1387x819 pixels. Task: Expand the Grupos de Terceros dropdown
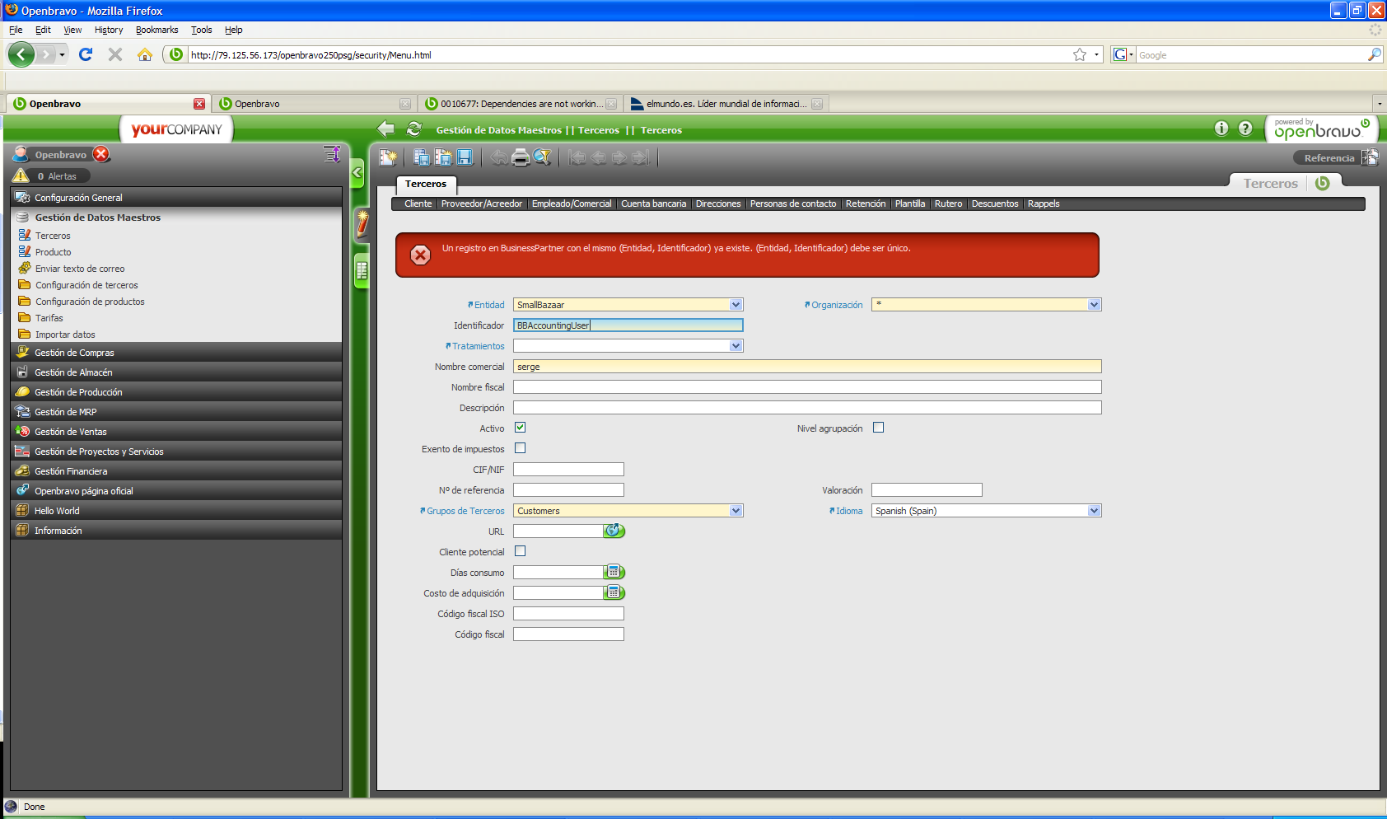[x=736, y=511]
